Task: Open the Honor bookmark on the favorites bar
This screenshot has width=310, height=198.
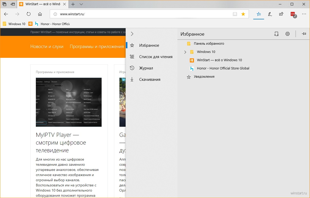Action: (x=52, y=24)
